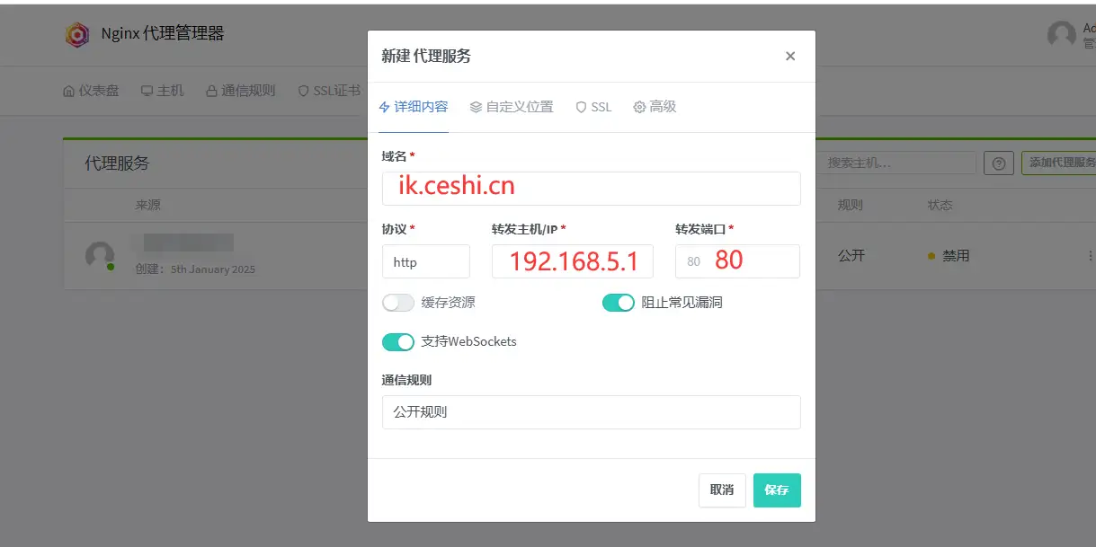Enable the 缓存资源 toggle
Image resolution: width=1096 pixels, height=547 pixels.
tap(398, 303)
